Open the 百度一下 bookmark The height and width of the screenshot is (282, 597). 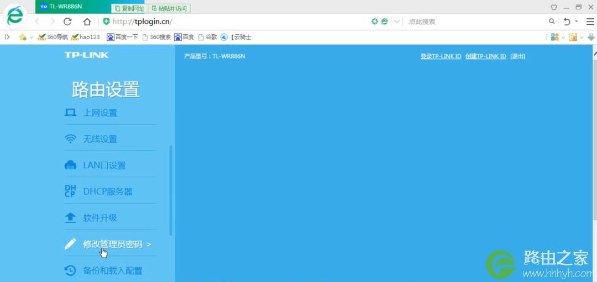[x=122, y=37]
